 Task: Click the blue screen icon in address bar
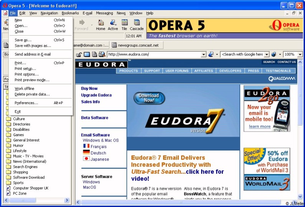coord(87,54)
